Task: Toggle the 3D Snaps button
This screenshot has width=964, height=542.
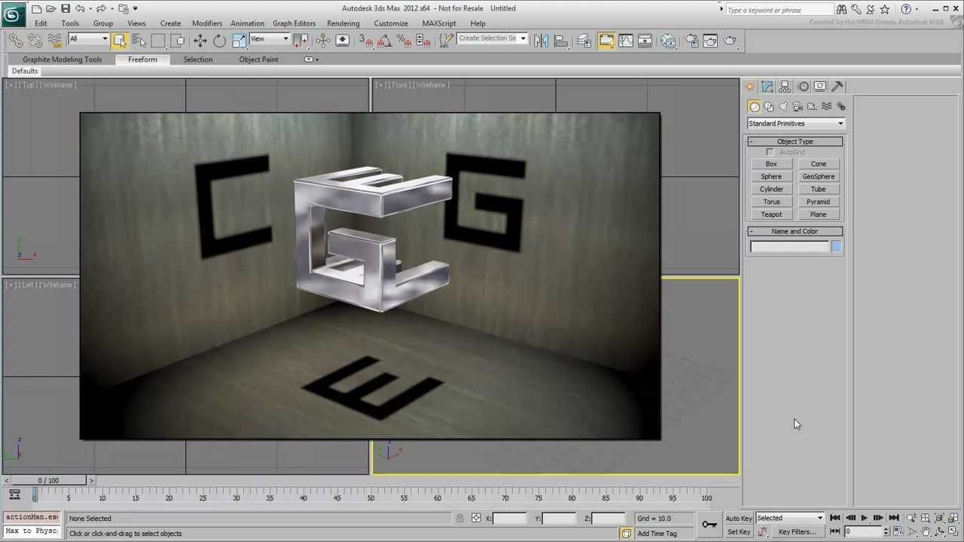Action: [365, 41]
